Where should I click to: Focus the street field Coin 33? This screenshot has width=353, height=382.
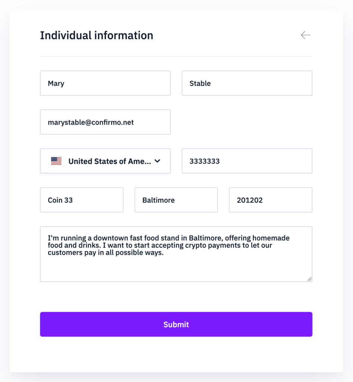[81, 200]
